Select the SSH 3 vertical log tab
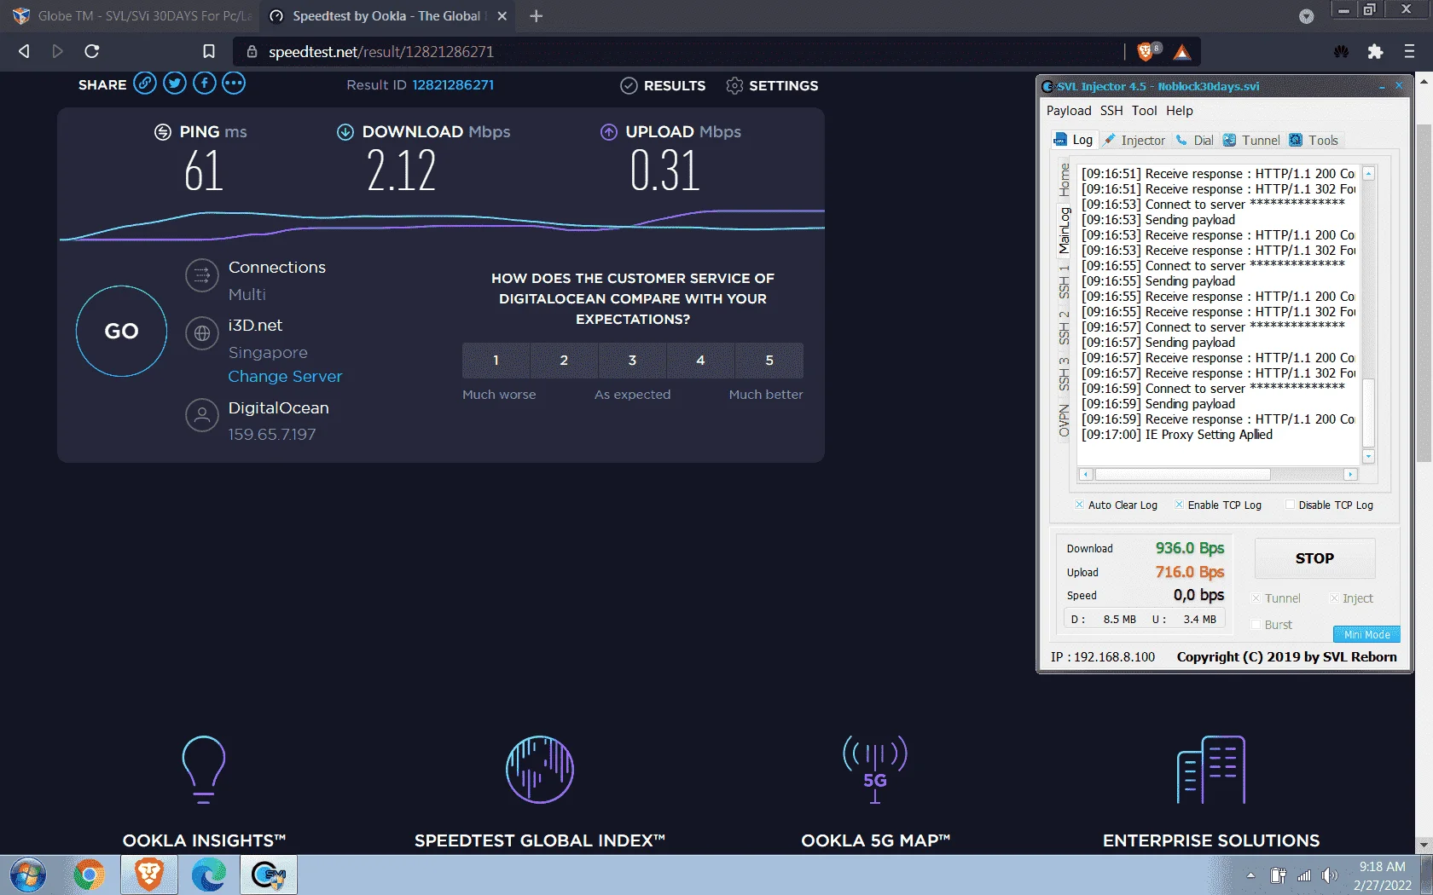The height and width of the screenshot is (895, 1433). pos(1065,373)
